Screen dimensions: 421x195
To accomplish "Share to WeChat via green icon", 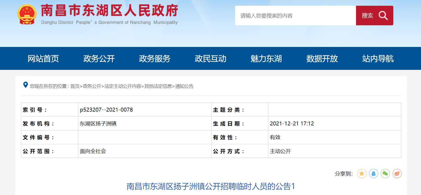I will 385,174.
